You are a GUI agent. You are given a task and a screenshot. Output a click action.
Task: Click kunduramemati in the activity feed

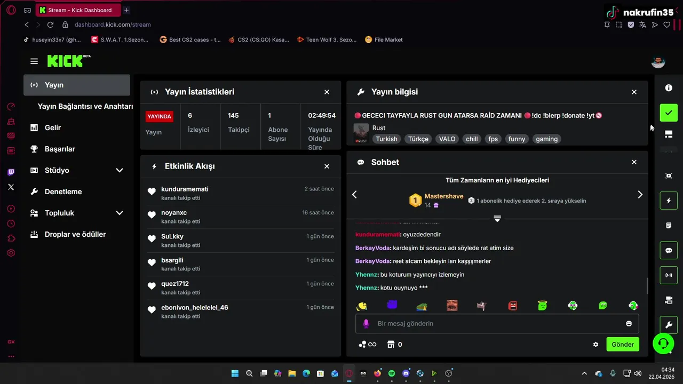pos(185,189)
